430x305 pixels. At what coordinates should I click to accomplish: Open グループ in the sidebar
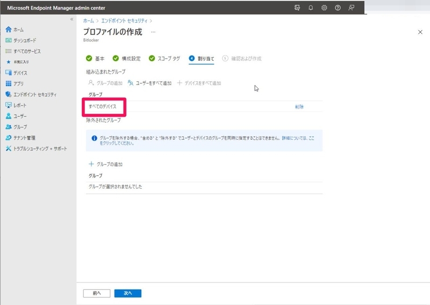coord(17,127)
